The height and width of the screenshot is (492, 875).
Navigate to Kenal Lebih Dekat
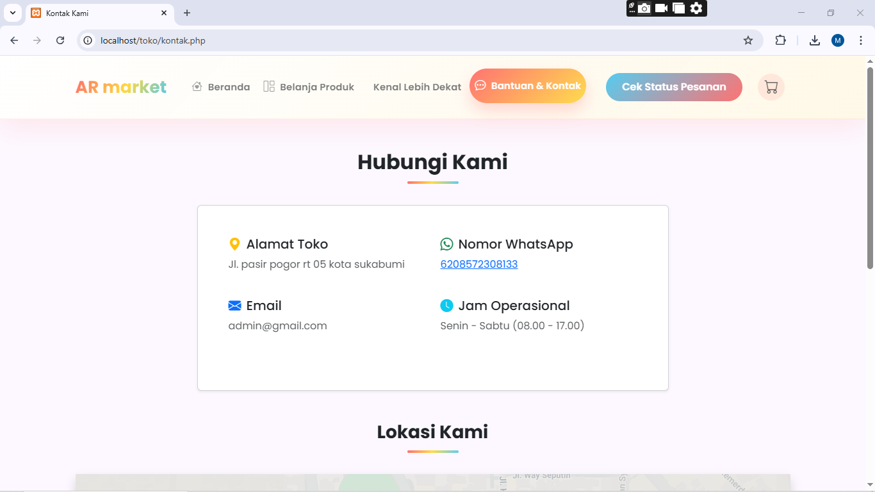pyautogui.click(x=417, y=87)
